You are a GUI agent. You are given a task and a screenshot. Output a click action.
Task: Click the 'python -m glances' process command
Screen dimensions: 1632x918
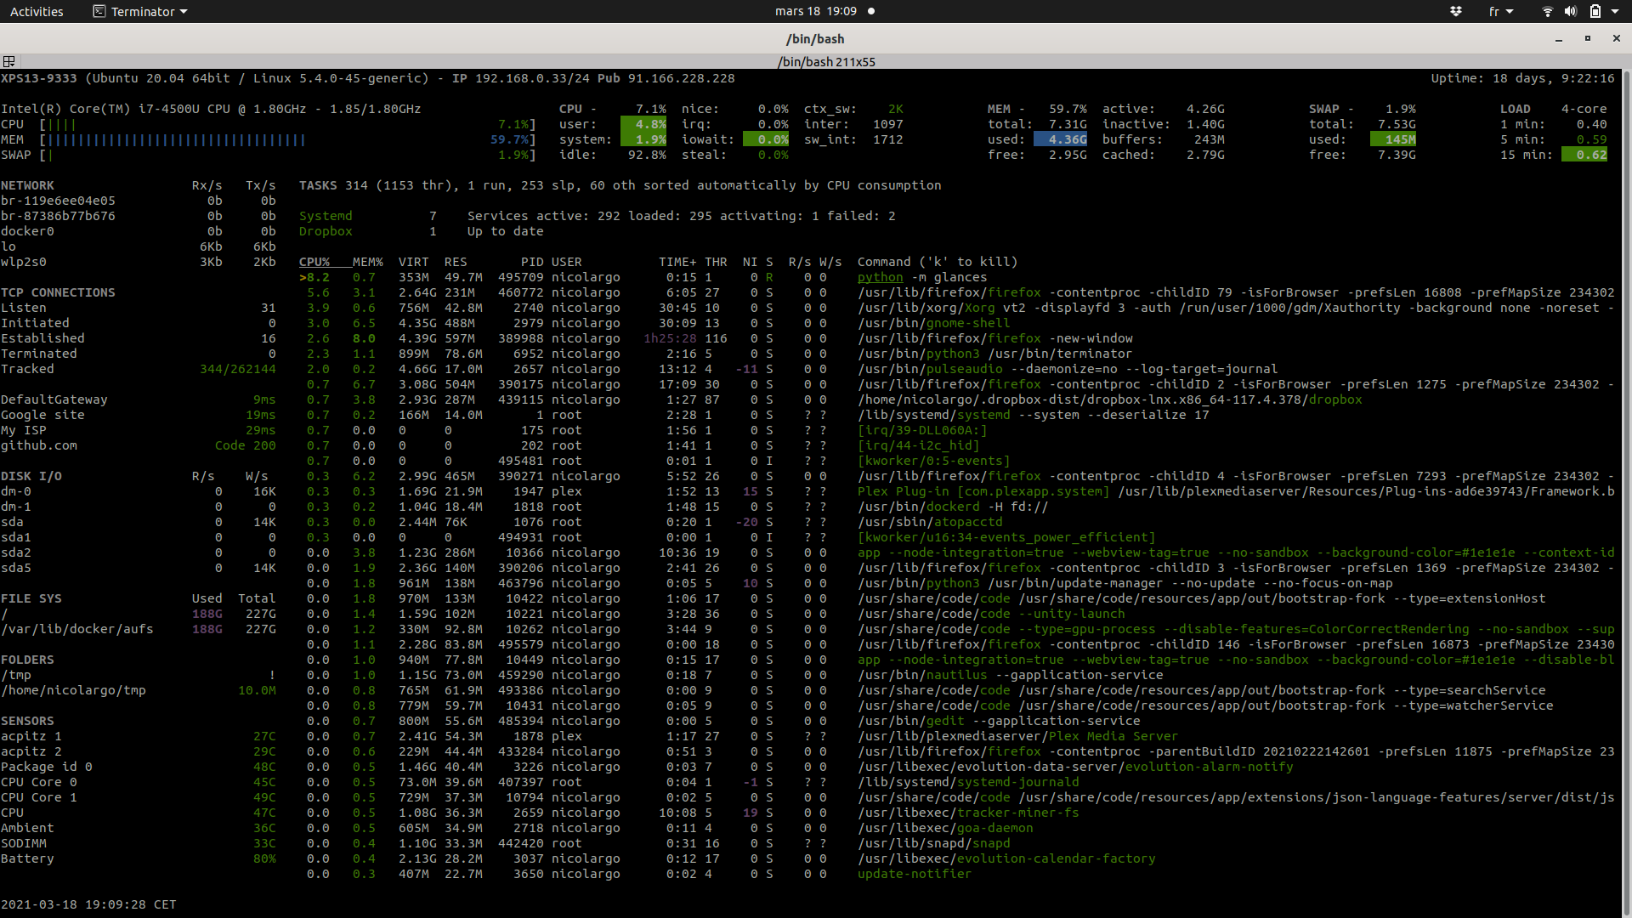[924, 276]
